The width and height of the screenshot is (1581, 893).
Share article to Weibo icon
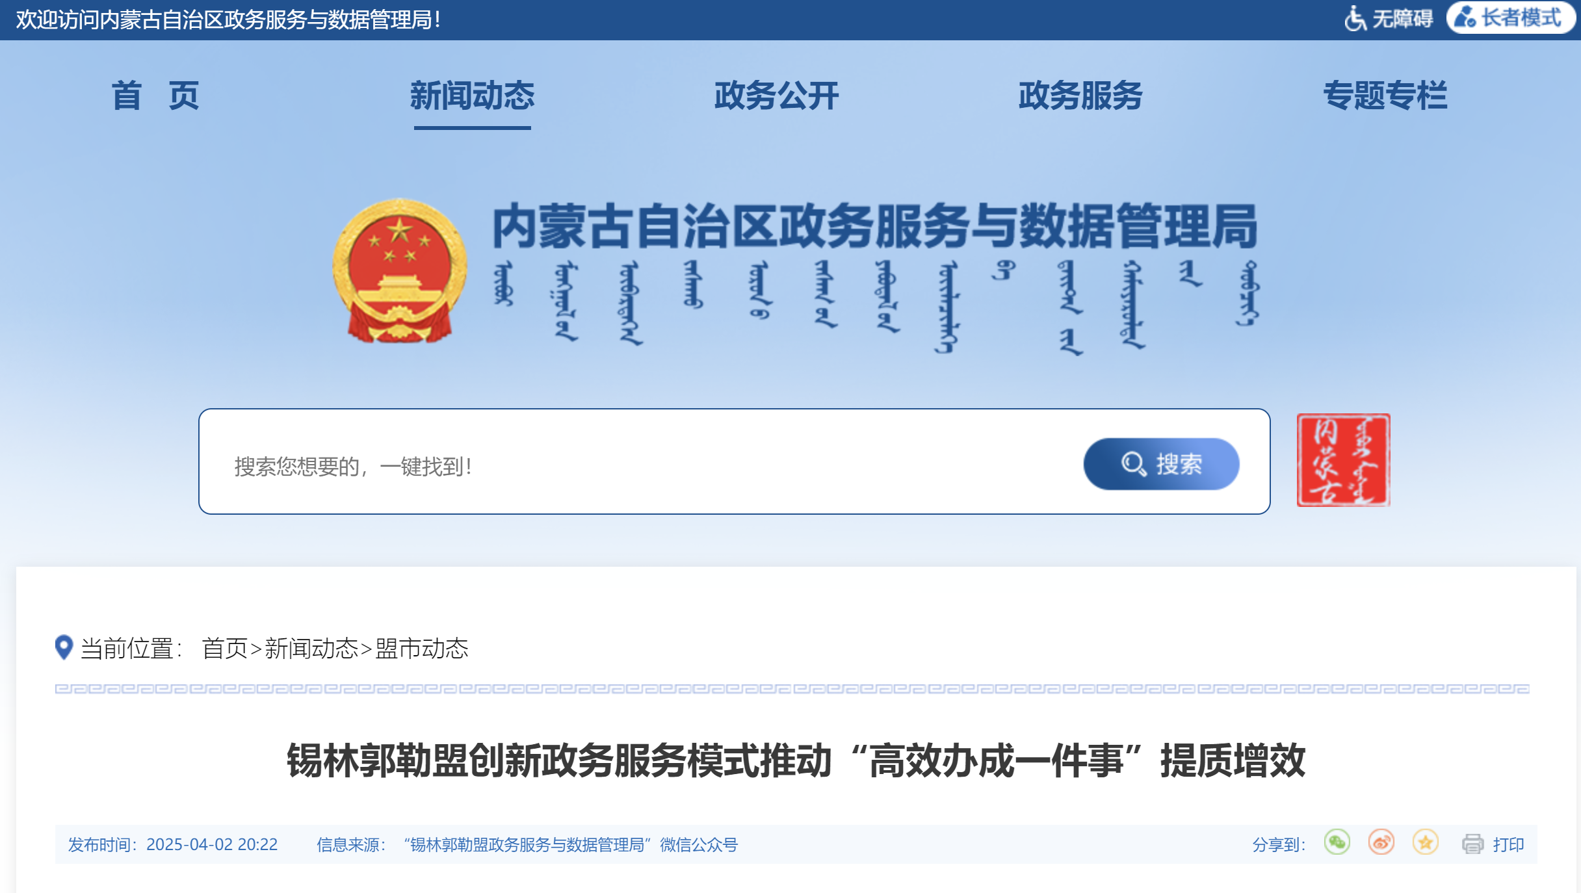point(1381,843)
